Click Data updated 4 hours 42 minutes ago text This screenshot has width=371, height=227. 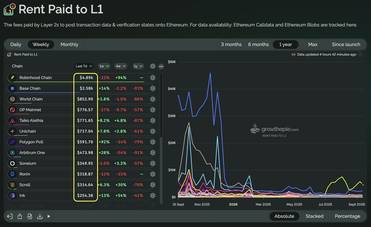tap(326, 55)
